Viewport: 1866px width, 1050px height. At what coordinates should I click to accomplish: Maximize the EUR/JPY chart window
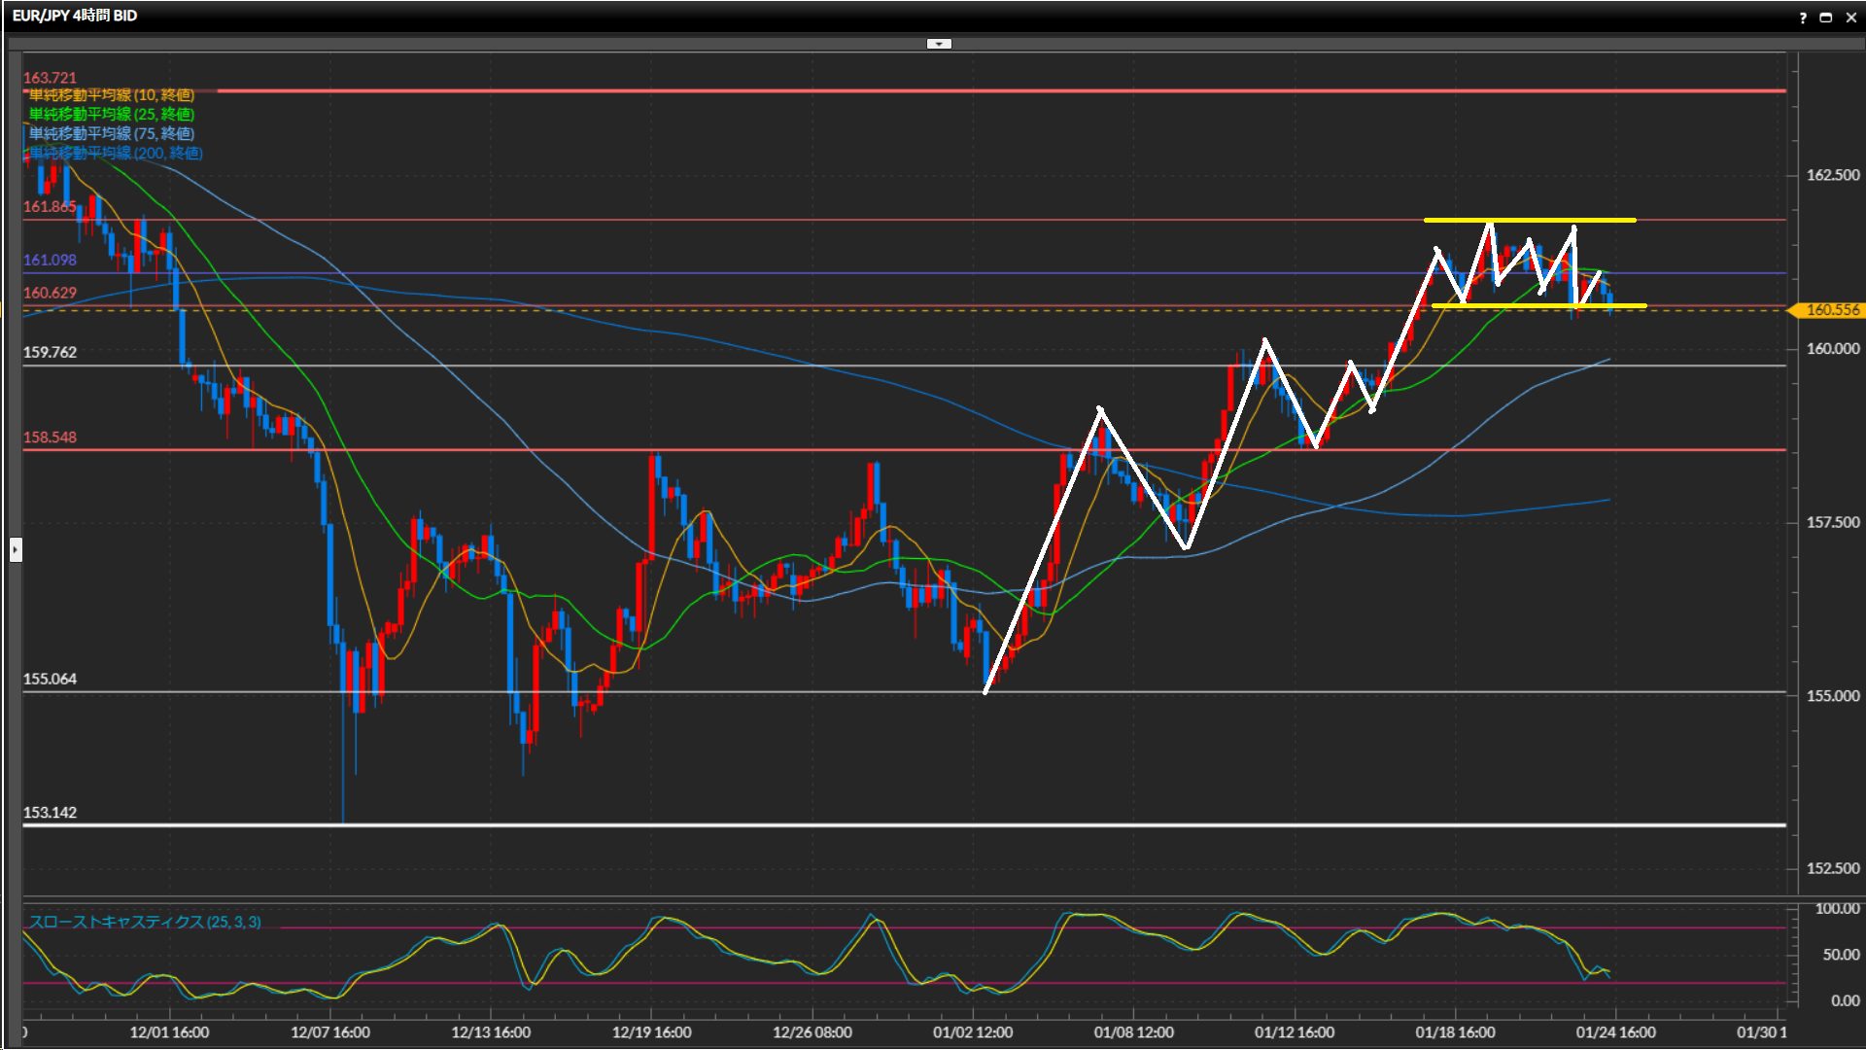pos(1826,17)
